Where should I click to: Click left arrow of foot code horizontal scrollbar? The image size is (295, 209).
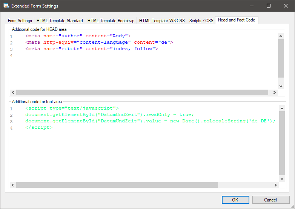[13, 185]
